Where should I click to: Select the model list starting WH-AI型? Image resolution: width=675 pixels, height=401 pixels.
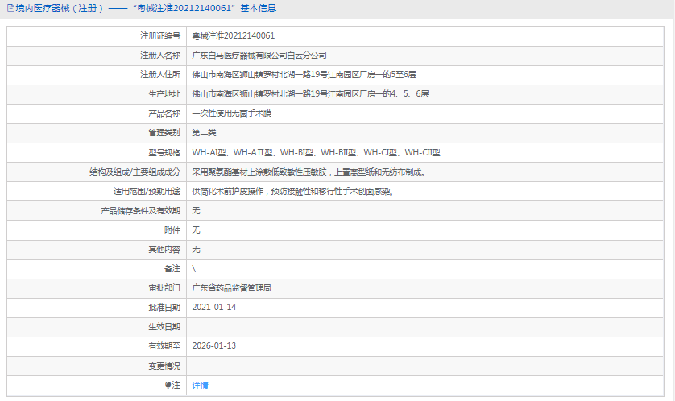pos(316,152)
